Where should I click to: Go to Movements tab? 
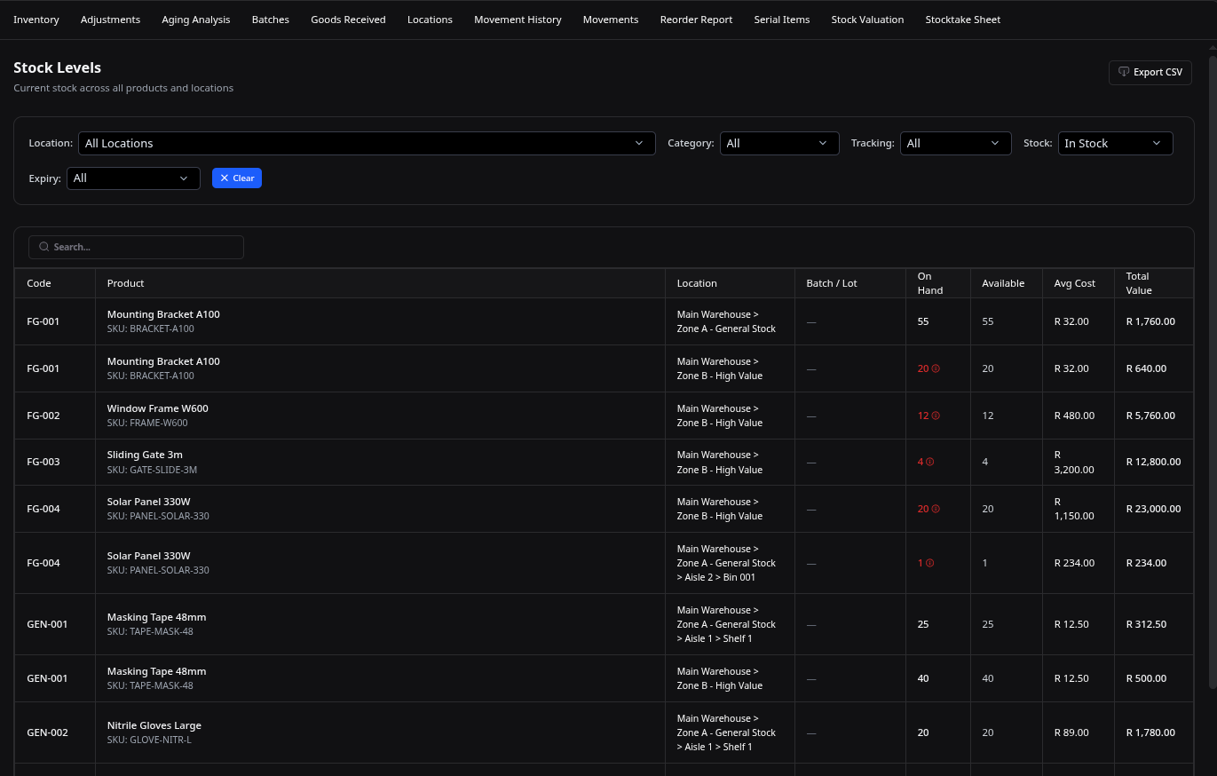[x=611, y=20]
